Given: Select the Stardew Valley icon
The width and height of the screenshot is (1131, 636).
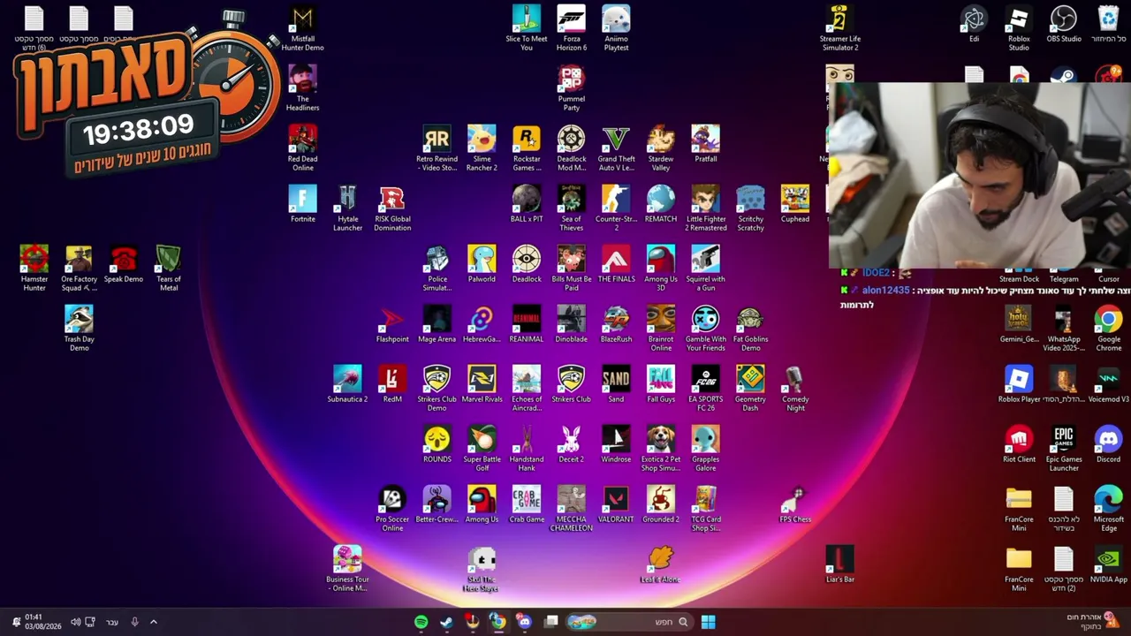Looking at the screenshot, I should 660,148.
